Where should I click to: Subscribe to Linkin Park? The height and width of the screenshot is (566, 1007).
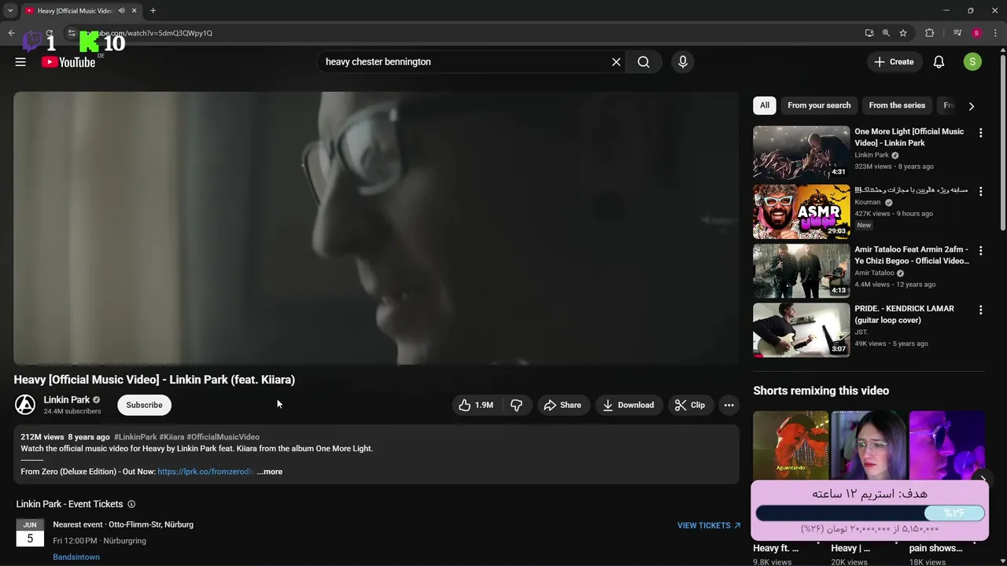point(144,405)
